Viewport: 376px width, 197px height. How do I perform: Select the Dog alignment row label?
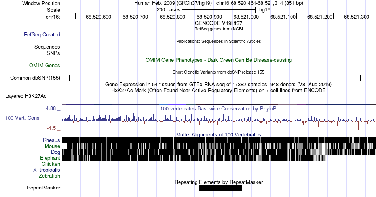pos(55,152)
